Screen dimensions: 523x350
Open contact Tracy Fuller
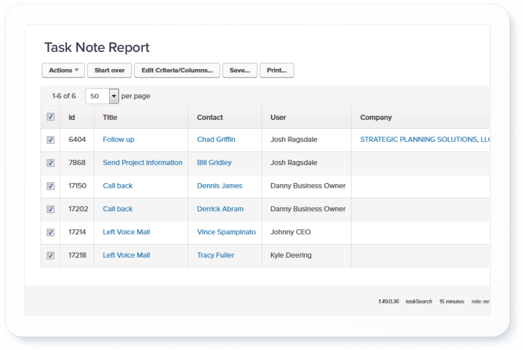[x=216, y=255]
